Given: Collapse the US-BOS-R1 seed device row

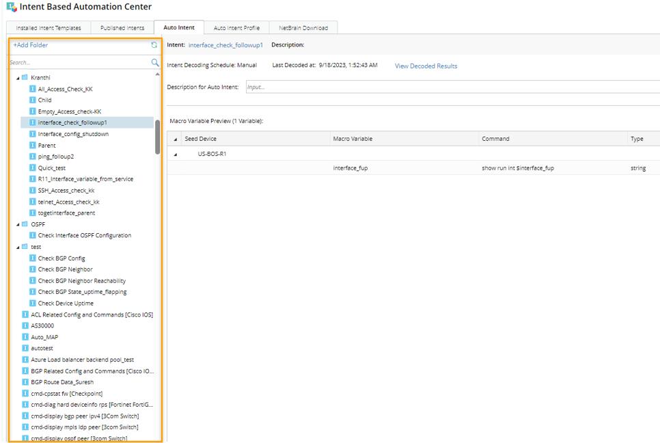Looking at the screenshot, I should pos(175,155).
